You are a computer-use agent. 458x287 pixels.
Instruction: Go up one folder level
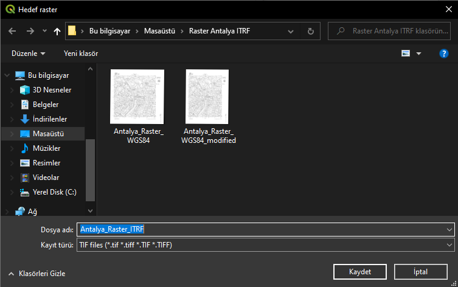coord(57,31)
